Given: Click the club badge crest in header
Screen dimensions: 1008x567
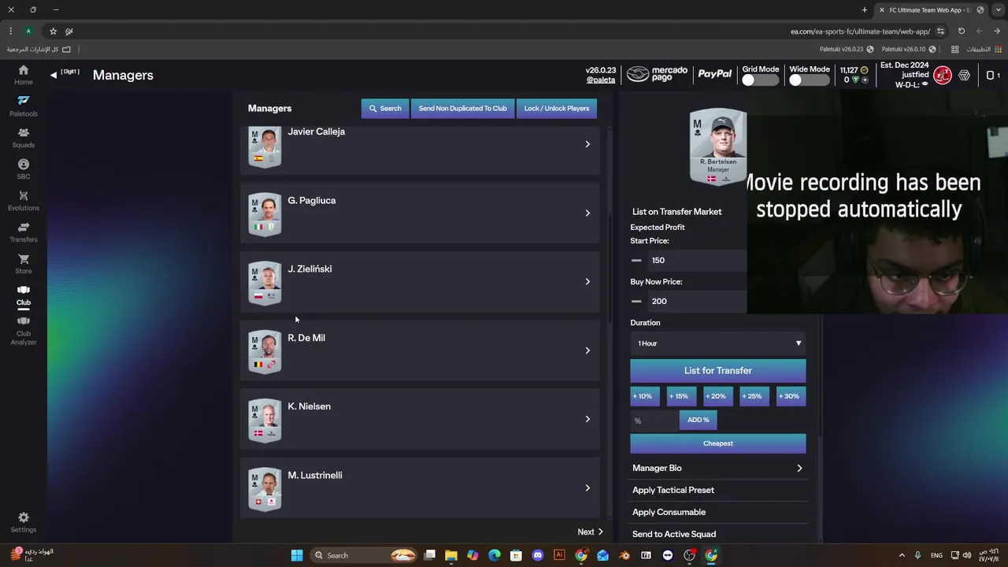Looking at the screenshot, I should point(943,76).
